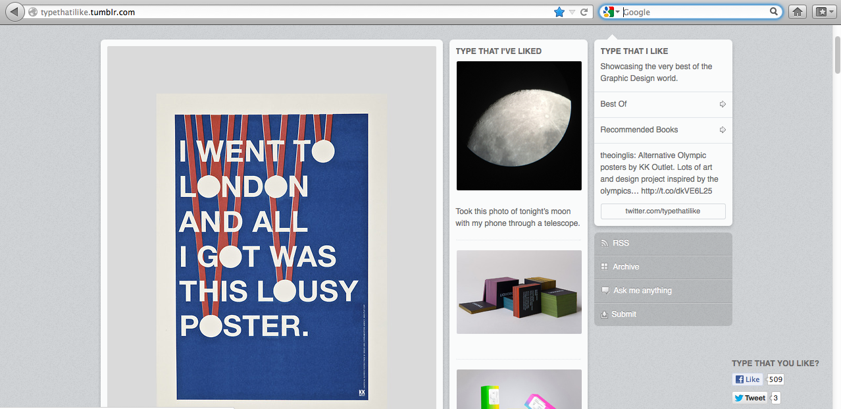
Task: Expand the Best Of arrow
Action: 723,104
